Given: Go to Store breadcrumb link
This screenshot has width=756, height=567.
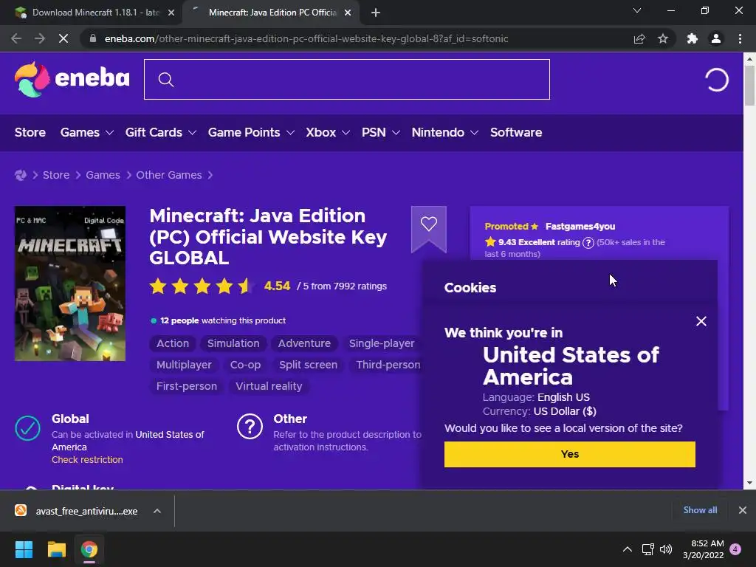Looking at the screenshot, I should coord(56,175).
